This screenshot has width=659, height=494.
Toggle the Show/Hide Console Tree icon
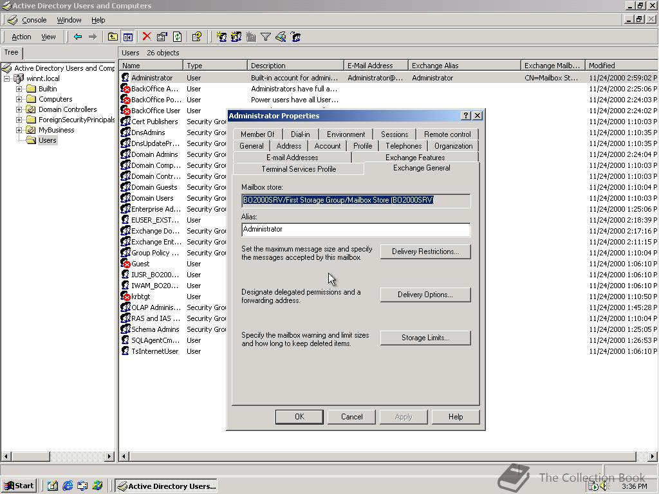(128, 37)
